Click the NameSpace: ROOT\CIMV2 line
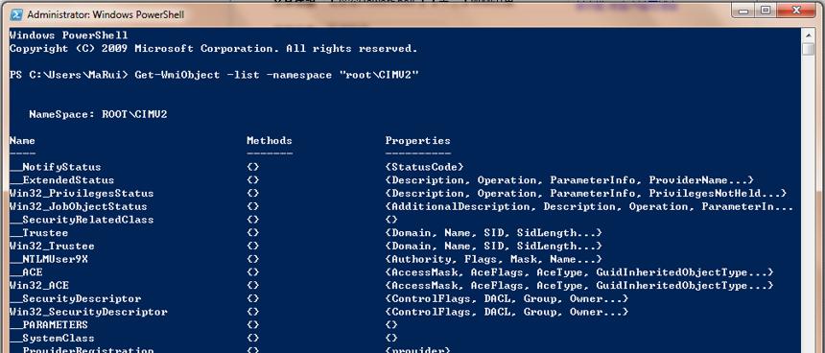The image size is (825, 353). (x=98, y=114)
